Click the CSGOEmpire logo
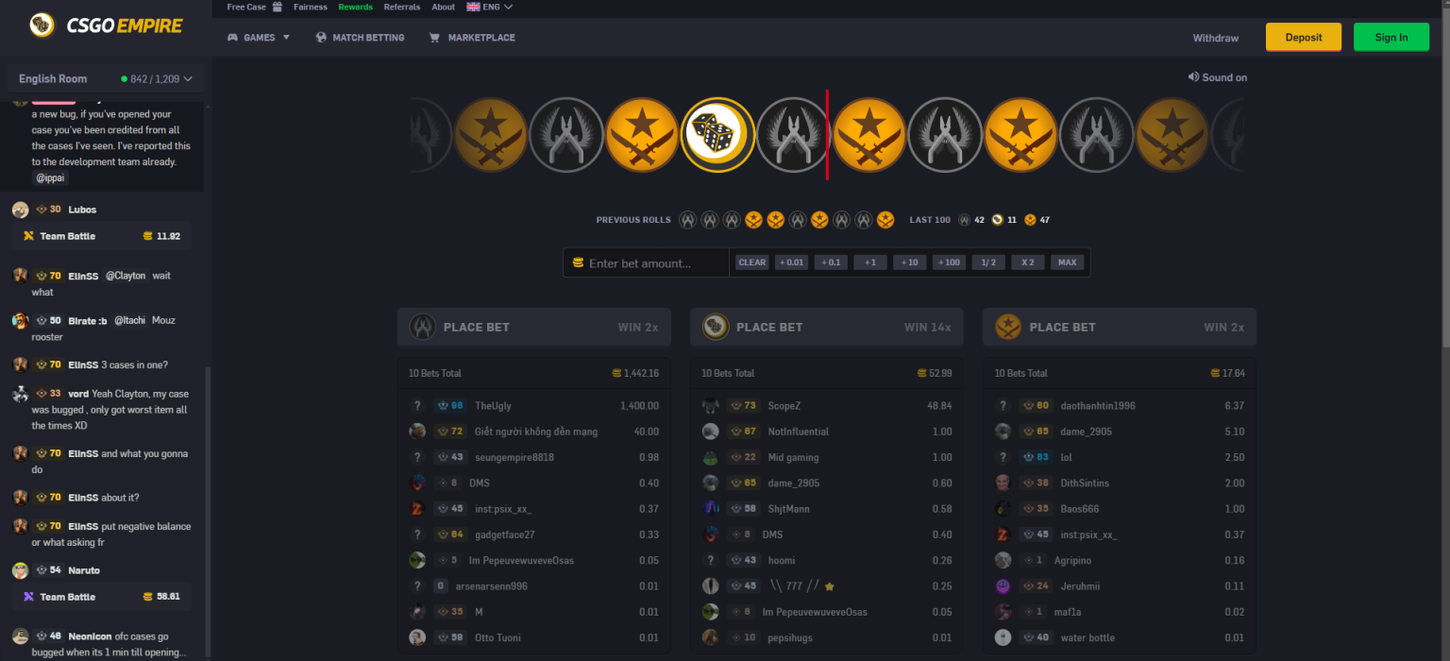The height and width of the screenshot is (661, 1450). tap(104, 25)
